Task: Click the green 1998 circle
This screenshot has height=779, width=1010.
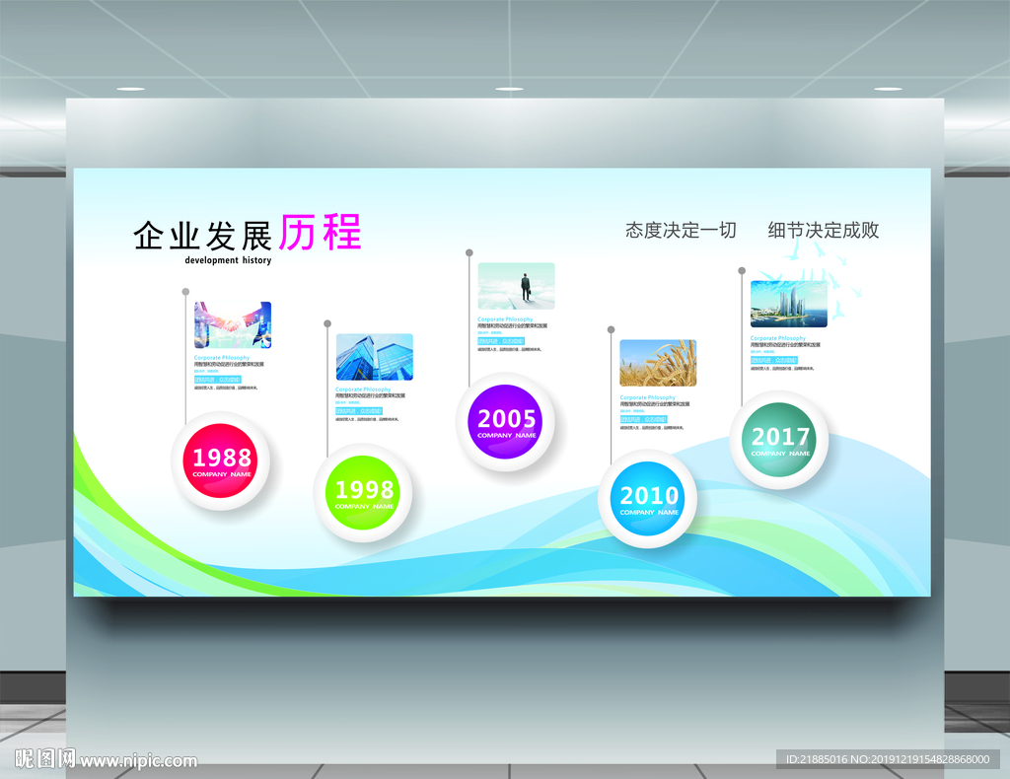Action: click(x=363, y=492)
